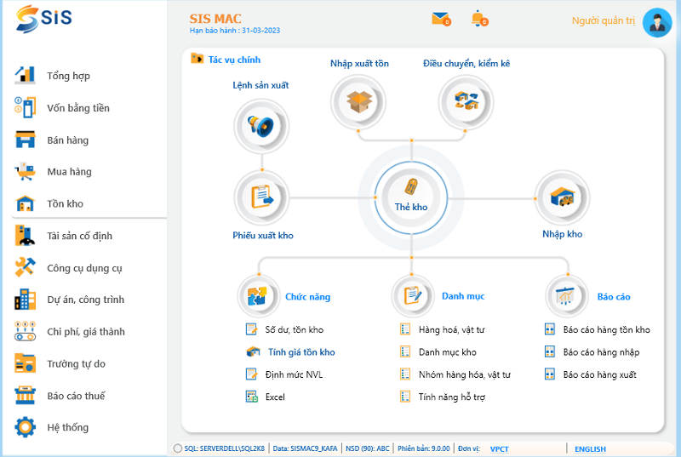The image size is (681, 457).
Task: Click the Bán hàng store icon
Action: (x=25, y=140)
